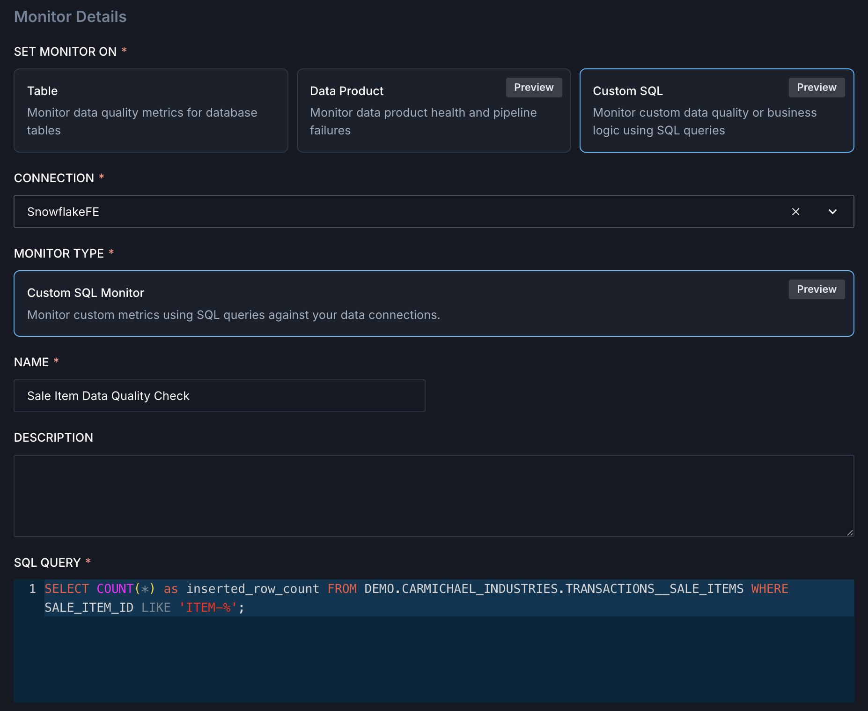Image resolution: width=868 pixels, height=711 pixels.
Task: Select the Table monitoring option card
Action: [x=151, y=111]
